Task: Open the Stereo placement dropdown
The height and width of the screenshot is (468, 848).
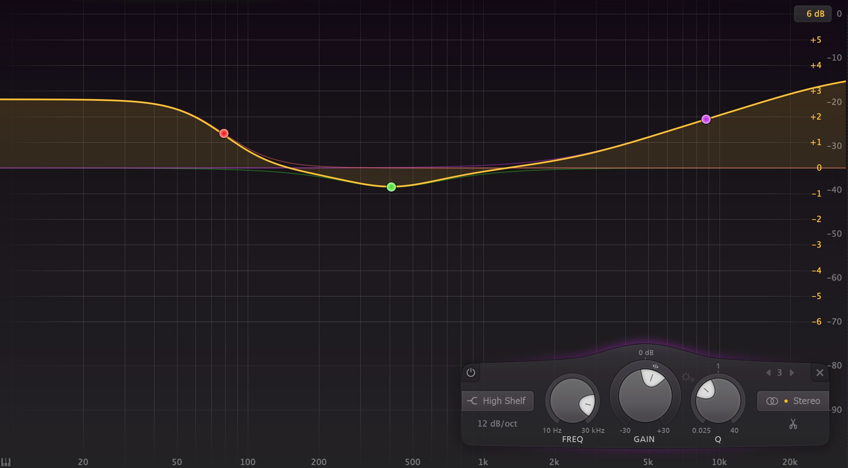Action: click(793, 401)
